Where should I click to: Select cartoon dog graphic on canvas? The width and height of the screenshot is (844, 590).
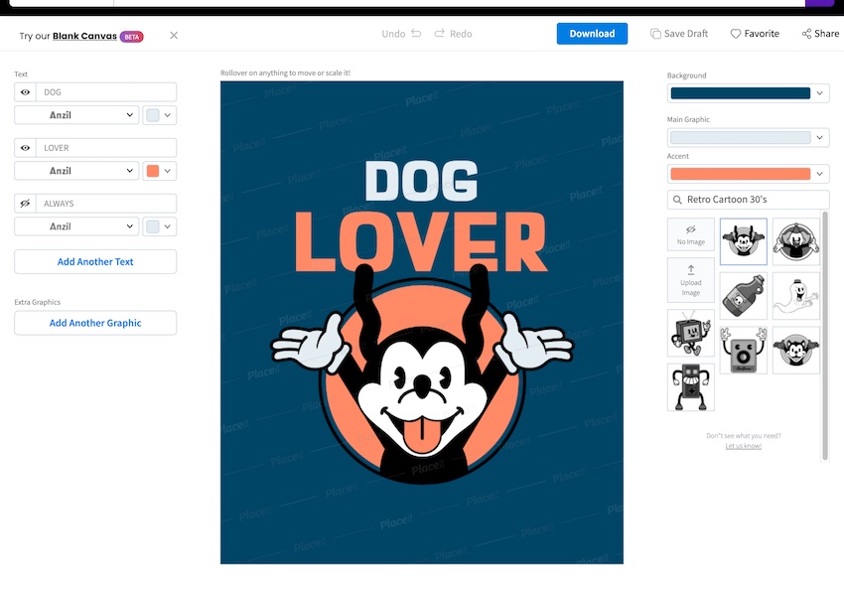click(422, 374)
